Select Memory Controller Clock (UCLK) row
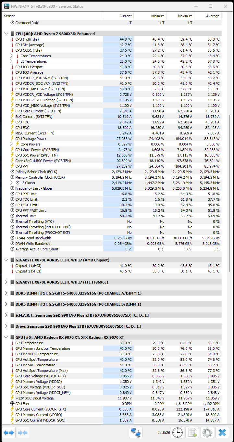The width and height of the screenshot is (234, 442). click(112, 177)
